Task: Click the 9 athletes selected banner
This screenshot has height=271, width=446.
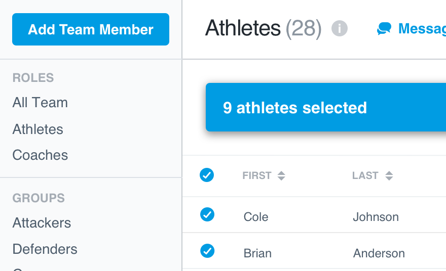Action: (326, 107)
